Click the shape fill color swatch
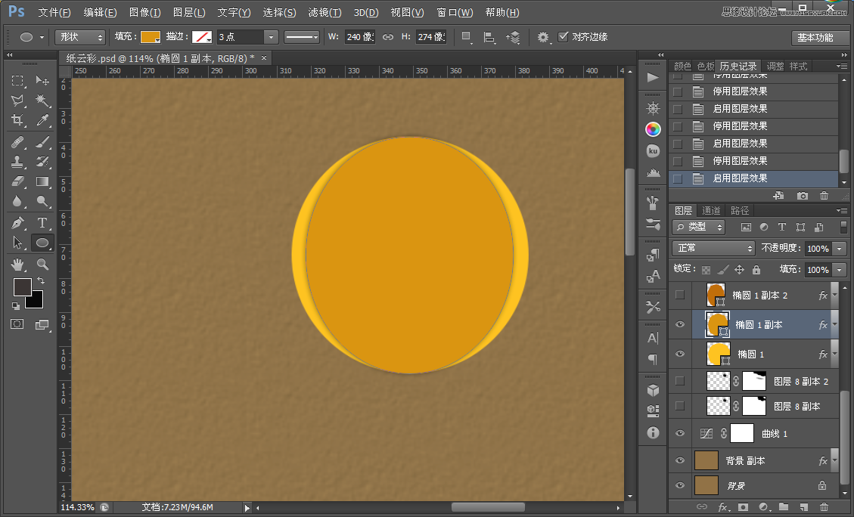The width and height of the screenshot is (854, 517). tap(151, 37)
